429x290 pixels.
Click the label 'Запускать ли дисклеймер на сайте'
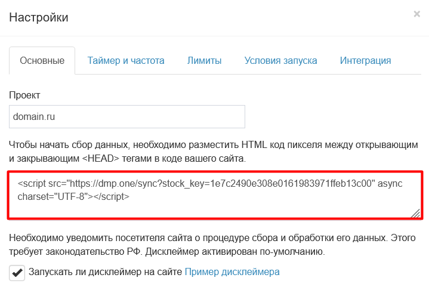pyautogui.click(x=106, y=272)
